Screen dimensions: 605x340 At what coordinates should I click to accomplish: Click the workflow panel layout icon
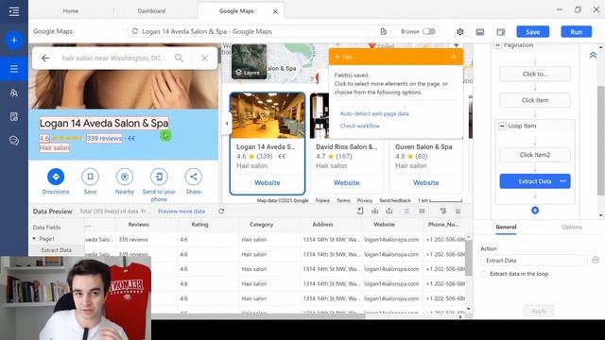501,32
